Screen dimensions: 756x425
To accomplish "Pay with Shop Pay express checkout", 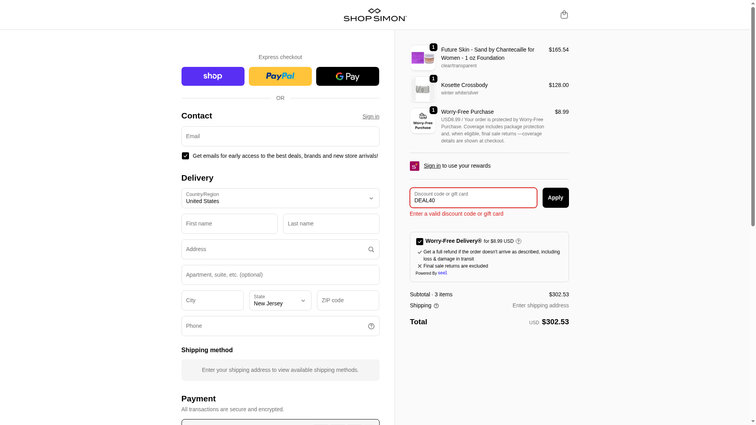I will pos(213,76).
